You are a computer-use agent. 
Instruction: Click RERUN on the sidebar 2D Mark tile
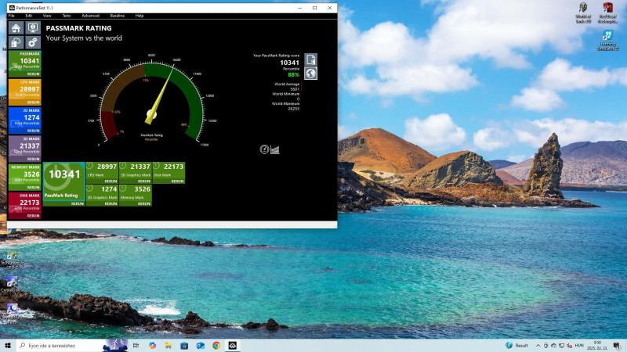[33, 131]
